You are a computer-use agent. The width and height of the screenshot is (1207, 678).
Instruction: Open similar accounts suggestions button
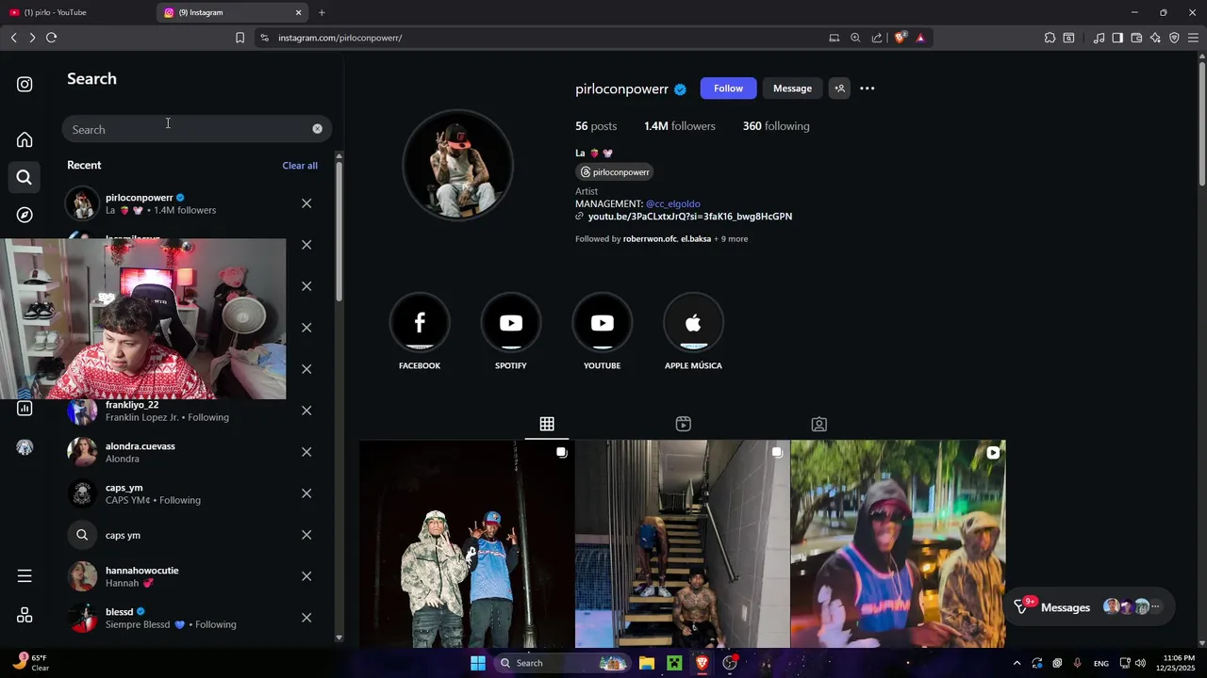(839, 89)
